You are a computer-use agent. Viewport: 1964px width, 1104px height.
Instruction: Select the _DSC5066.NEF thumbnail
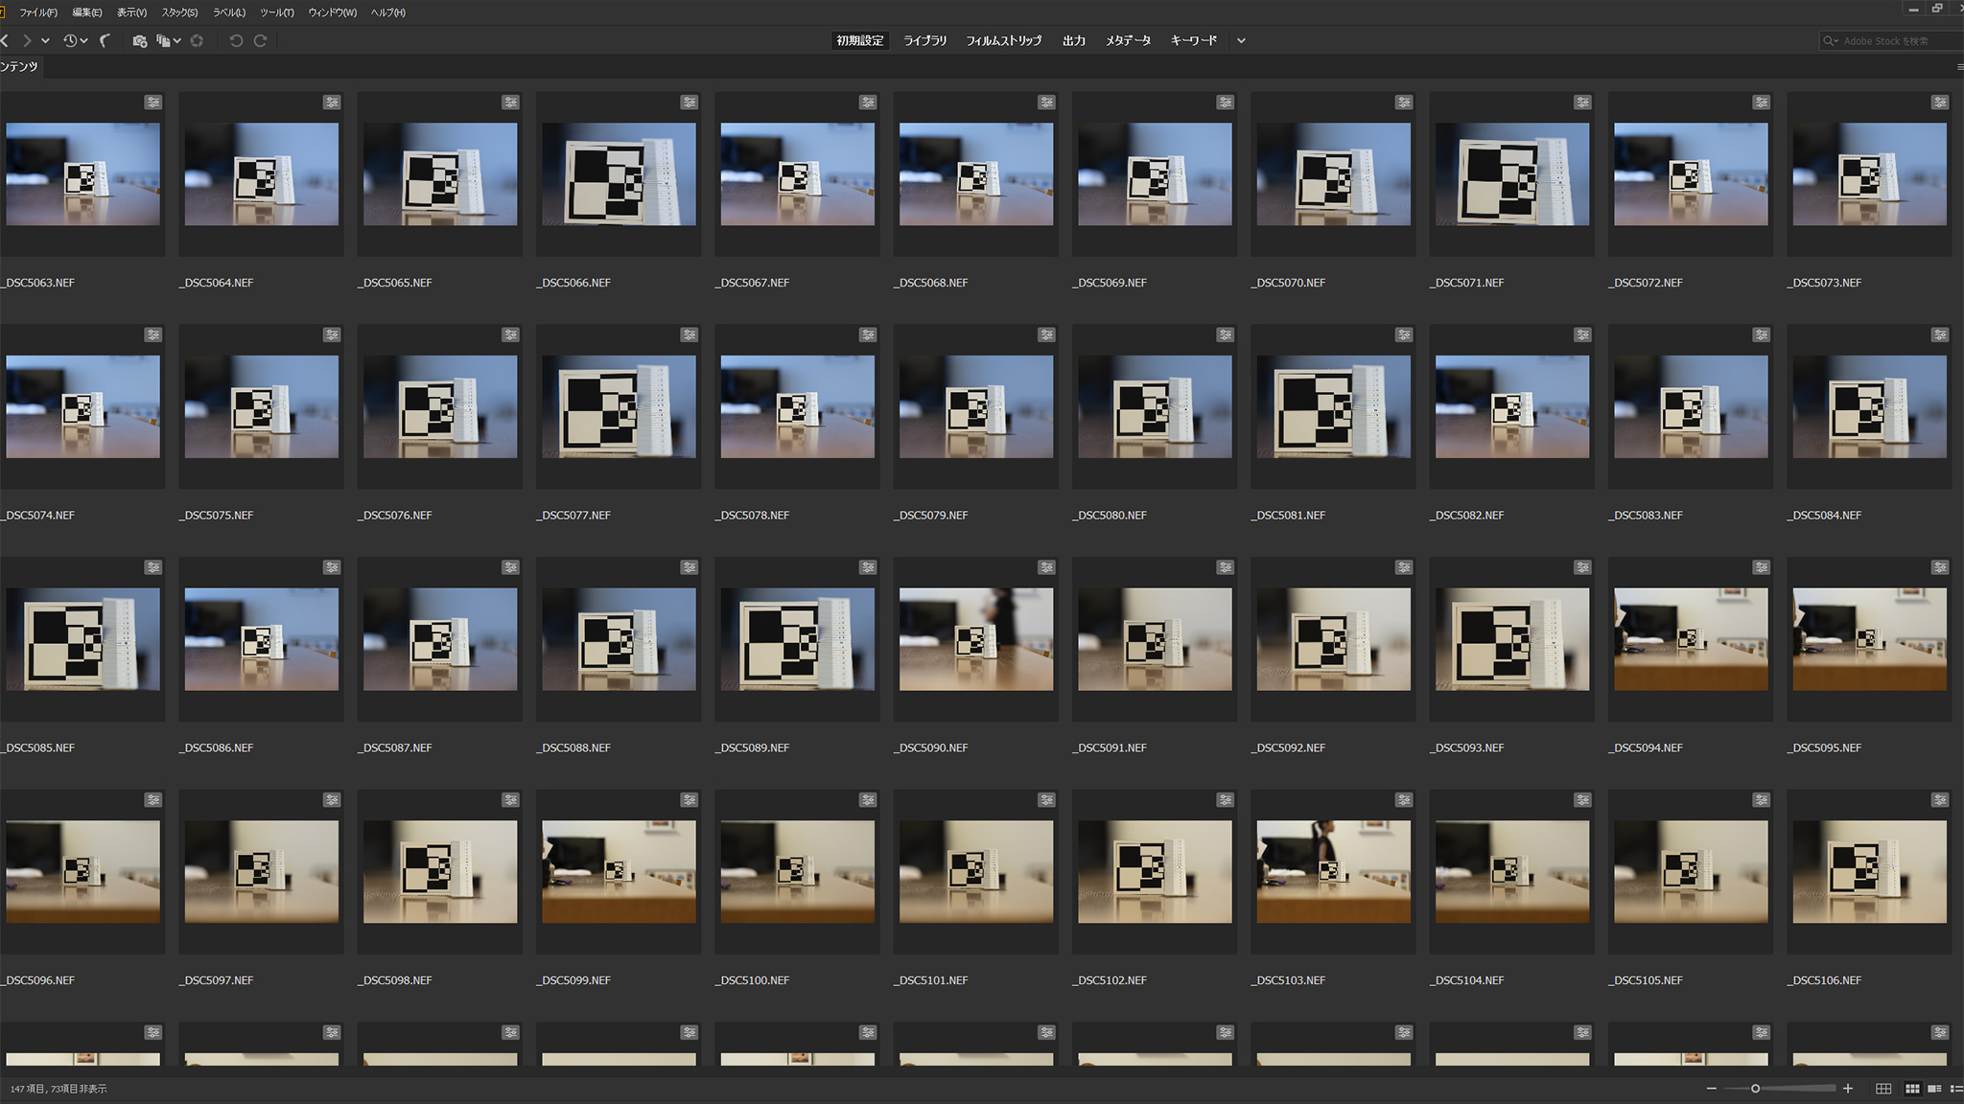tap(619, 174)
